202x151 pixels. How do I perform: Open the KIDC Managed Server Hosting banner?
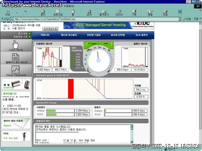tap(109, 25)
